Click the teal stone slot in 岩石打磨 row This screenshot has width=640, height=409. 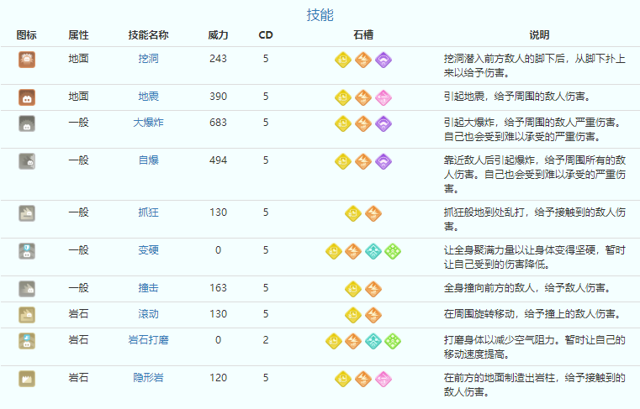(x=373, y=340)
